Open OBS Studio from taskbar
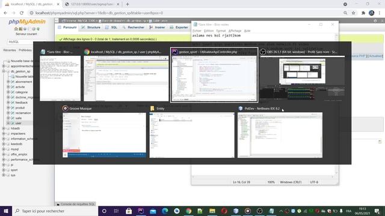 tap(259, 211)
